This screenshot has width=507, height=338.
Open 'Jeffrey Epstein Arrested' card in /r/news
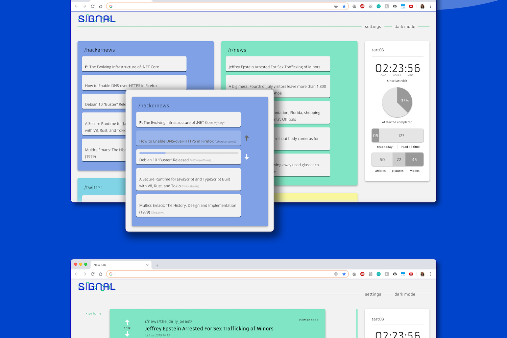coord(278,64)
